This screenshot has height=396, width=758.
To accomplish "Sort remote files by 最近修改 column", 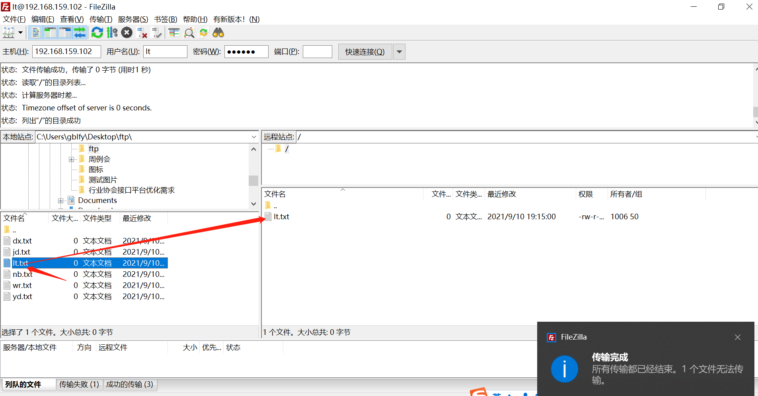I will click(x=502, y=194).
